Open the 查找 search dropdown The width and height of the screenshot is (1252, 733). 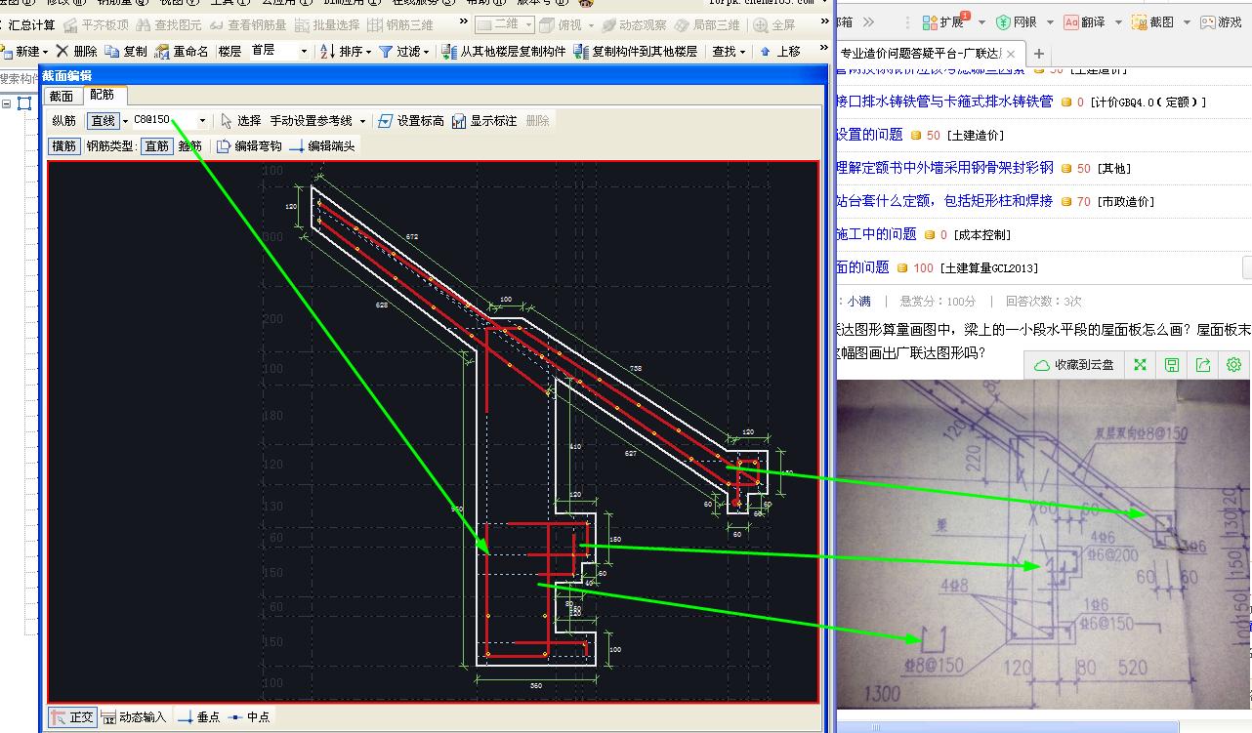[729, 51]
